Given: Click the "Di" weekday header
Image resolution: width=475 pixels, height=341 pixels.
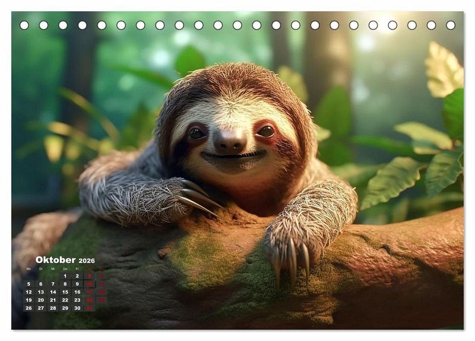Looking at the screenshot, I should pyautogui.click(x=41, y=269).
